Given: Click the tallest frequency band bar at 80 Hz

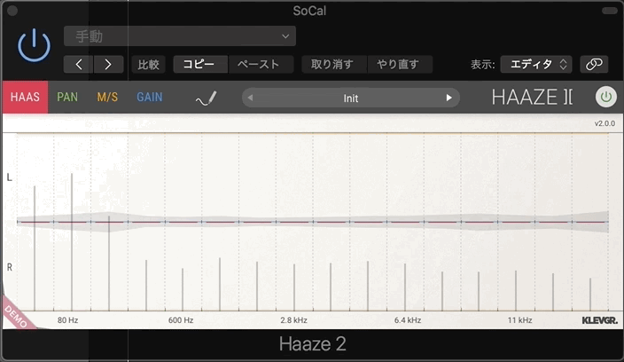Looking at the screenshot, I should 72,241.
